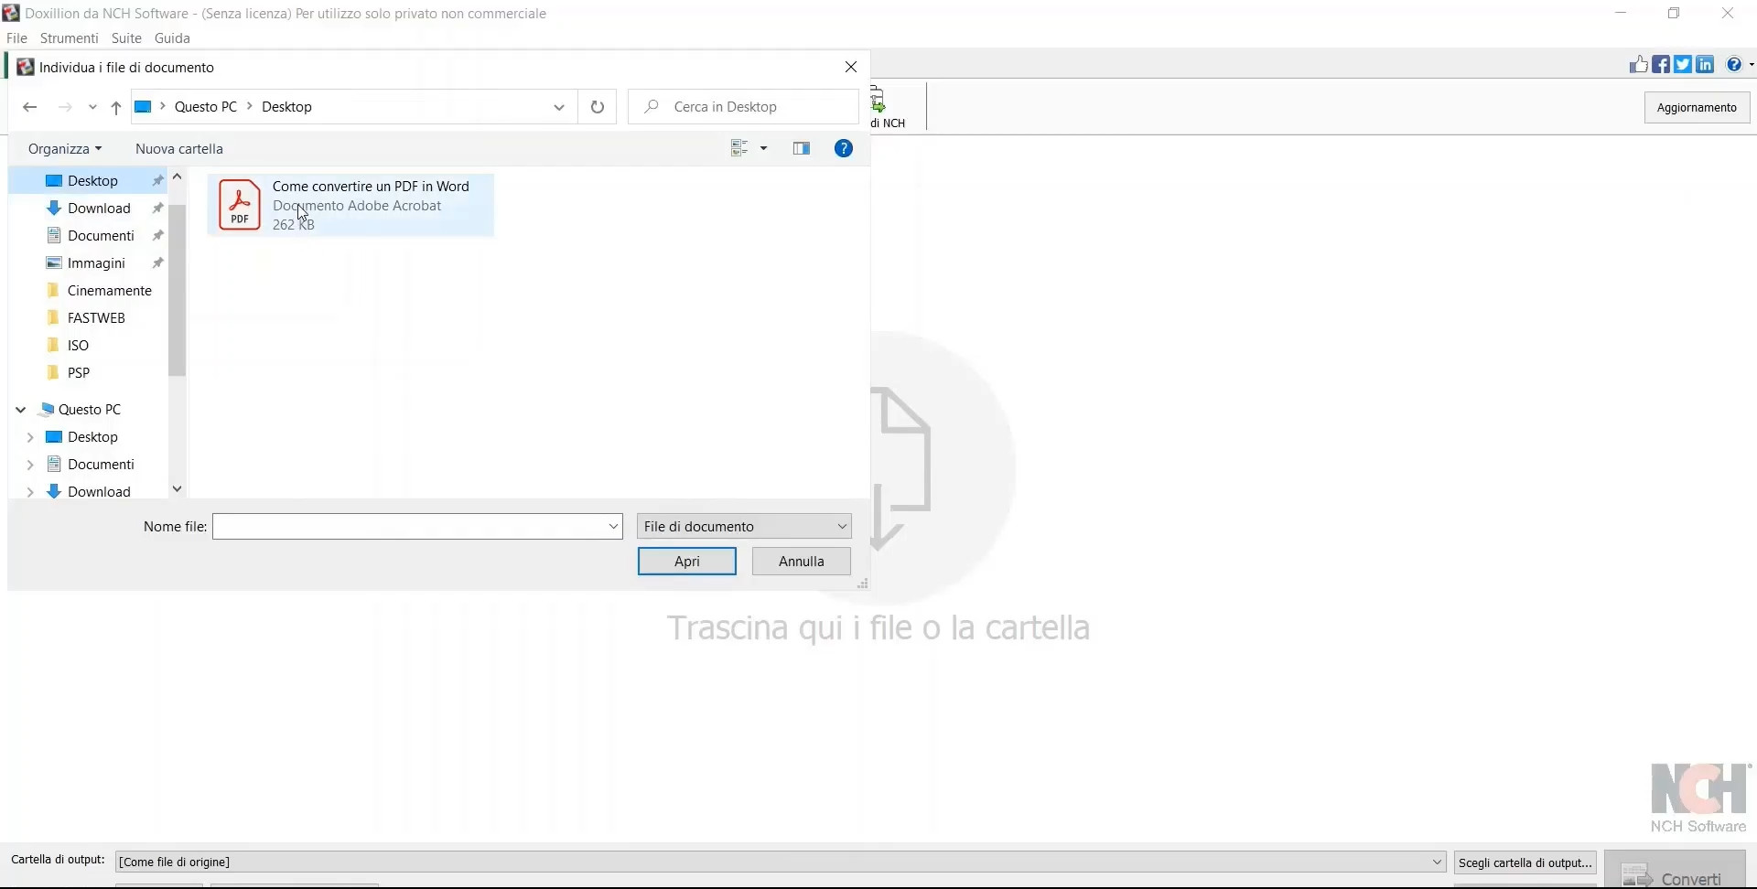Select the Come convertire un PDF file
1757x889 pixels.
point(350,205)
